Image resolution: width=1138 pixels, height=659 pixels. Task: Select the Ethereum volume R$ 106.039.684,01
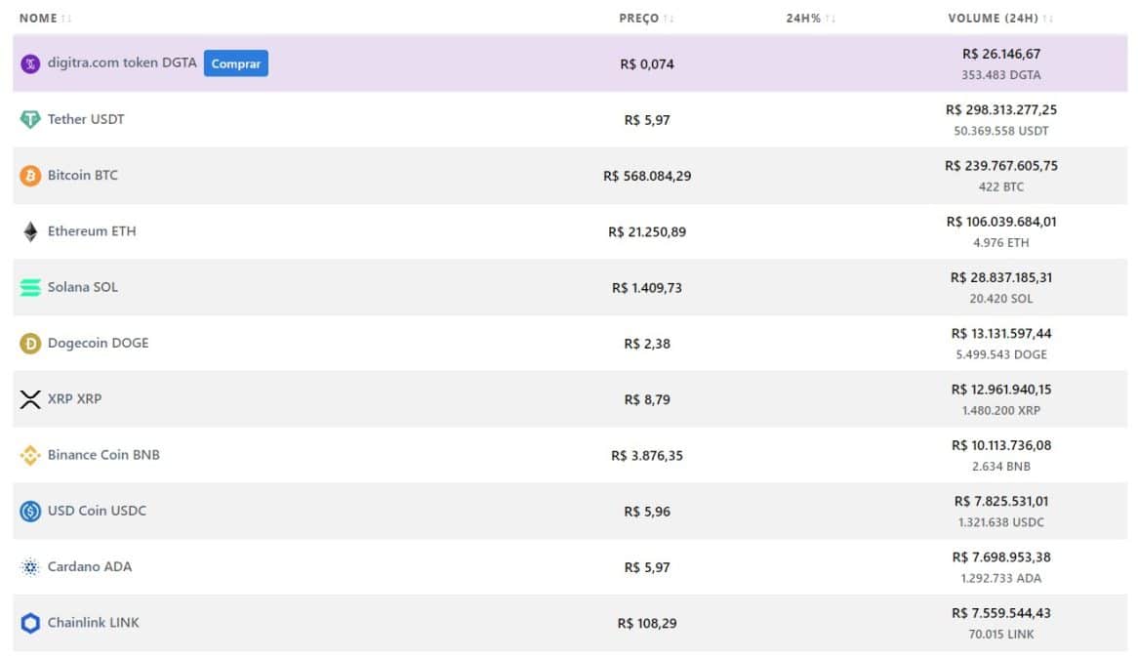1000,222
